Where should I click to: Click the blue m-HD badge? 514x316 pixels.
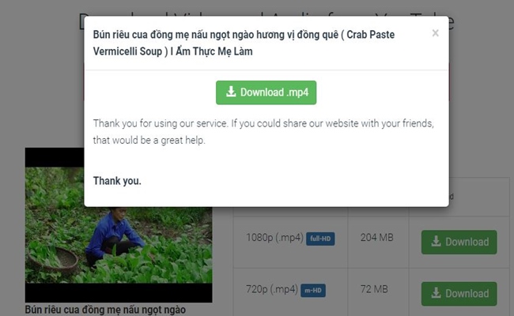(313, 291)
